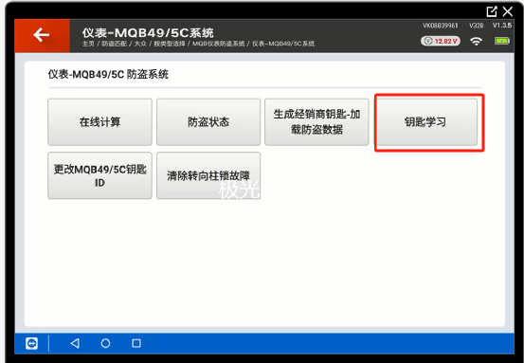Screen dimensions: 524x363
Task: Tap the Android home circle
Action: point(105,343)
